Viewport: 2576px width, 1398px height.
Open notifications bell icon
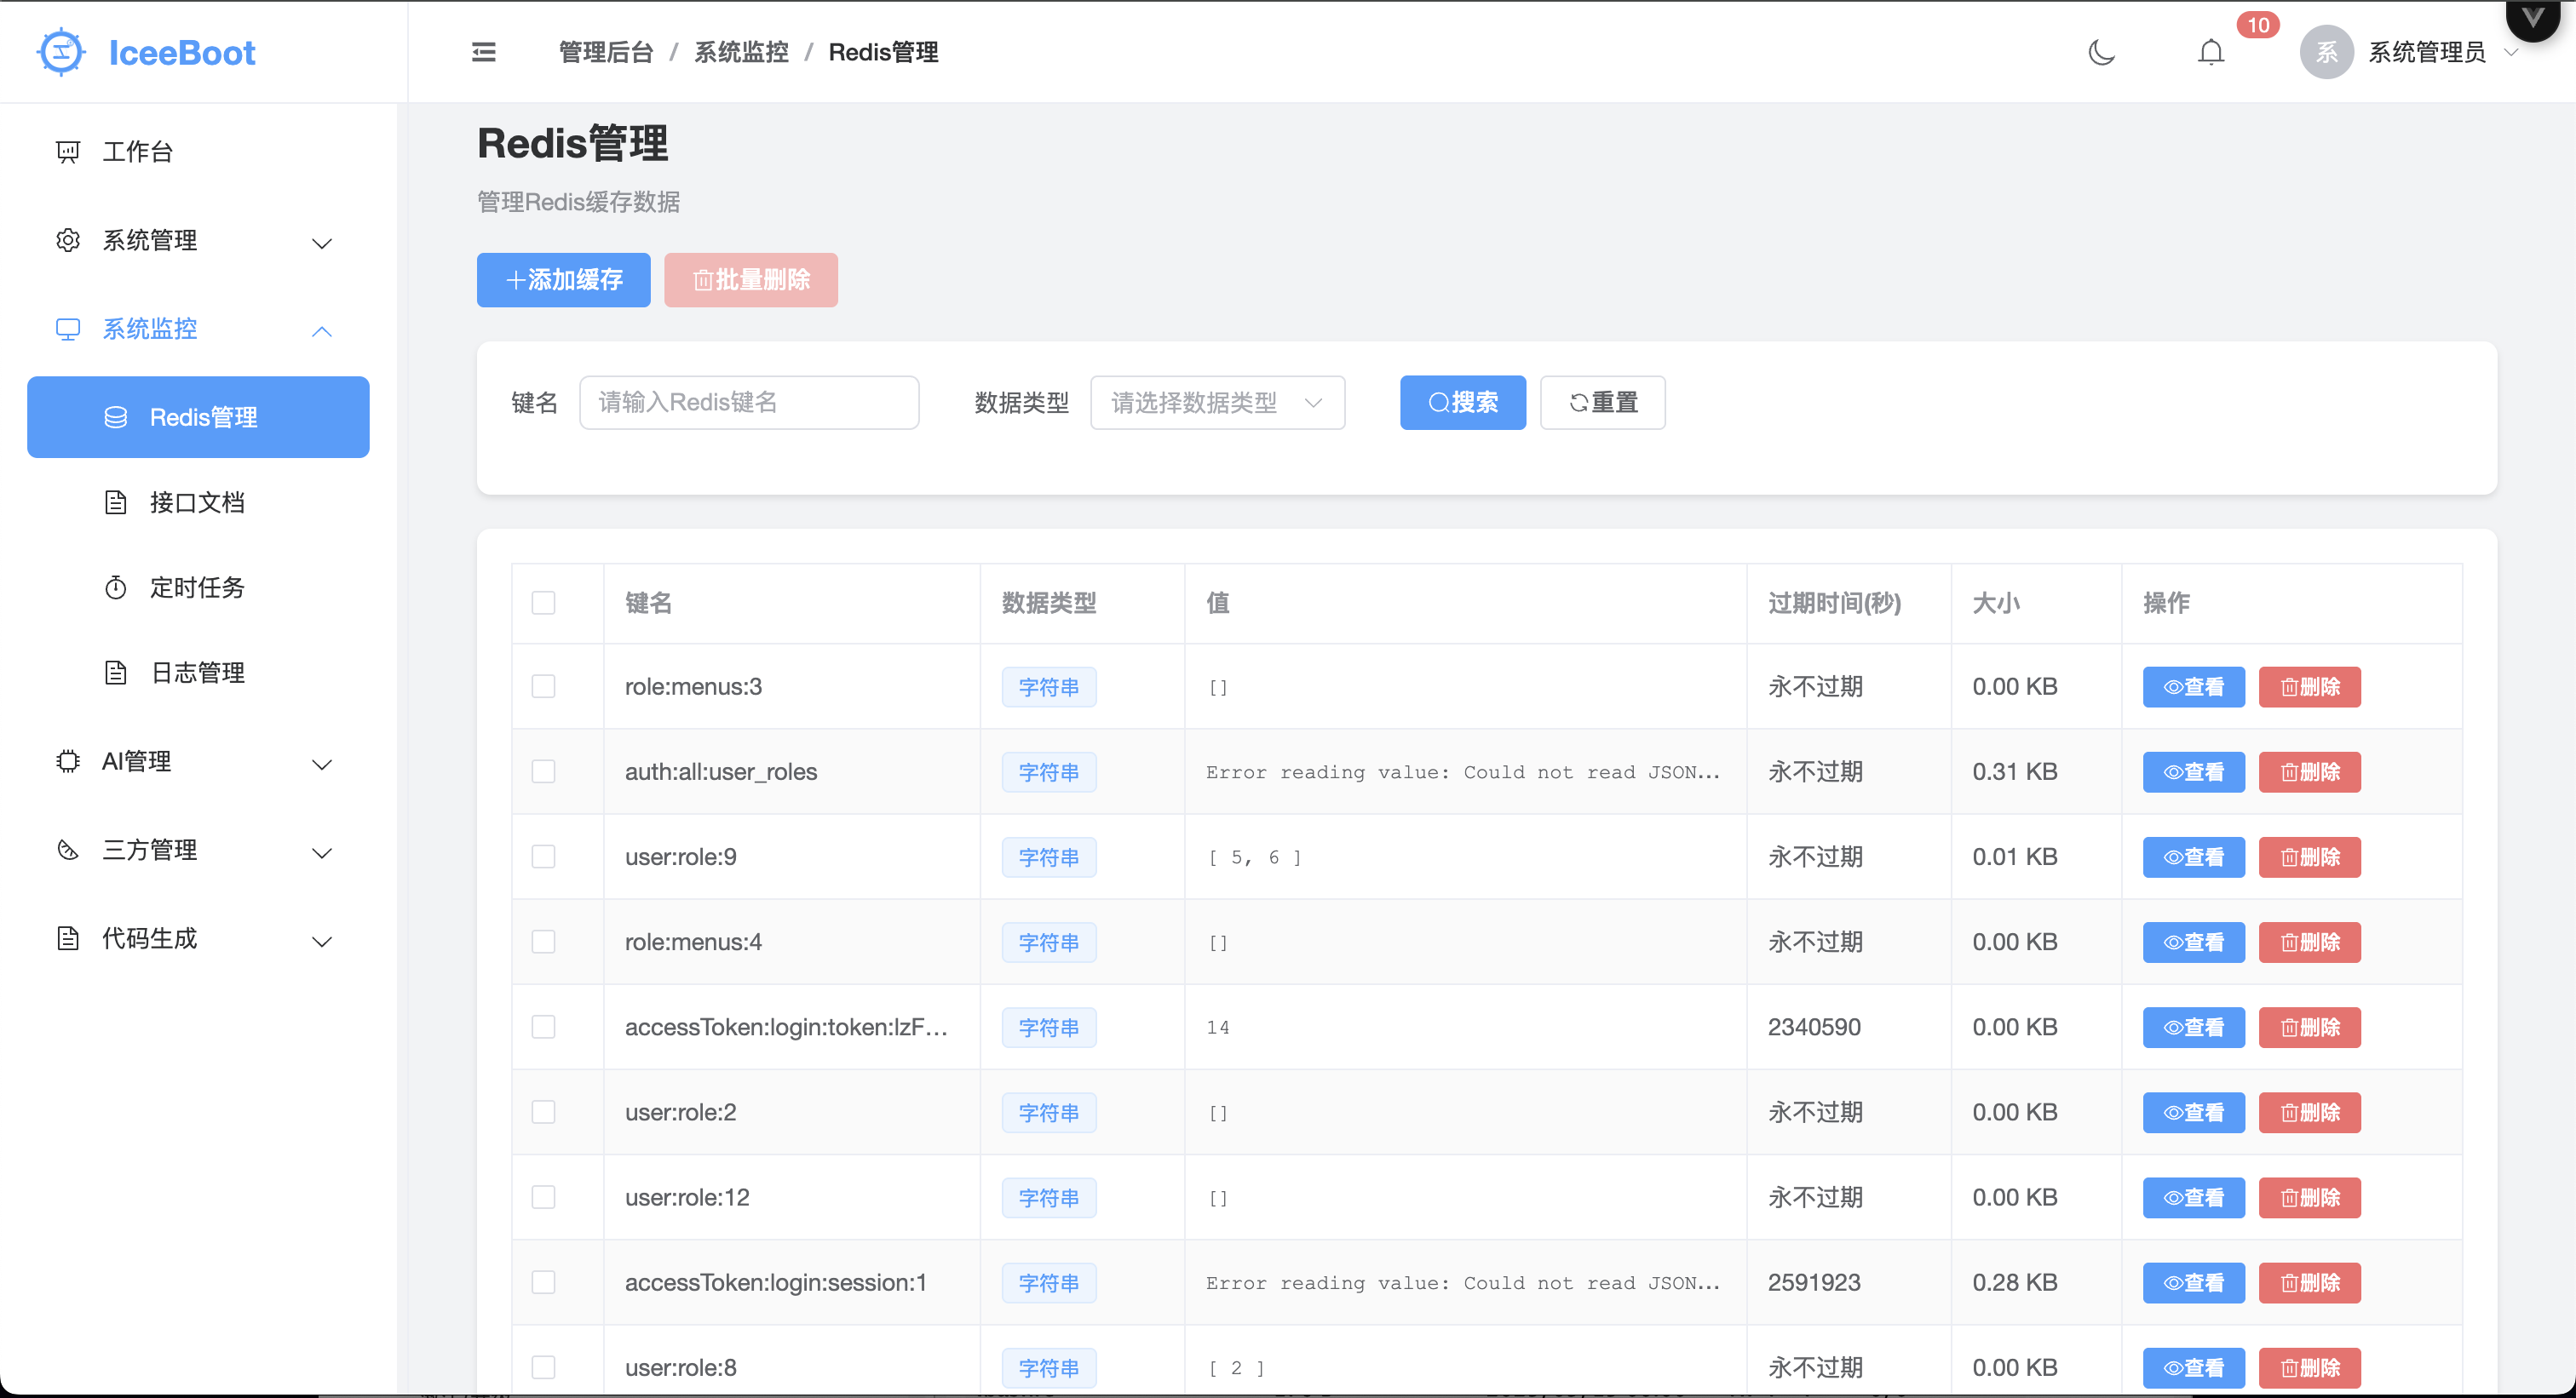tap(2211, 52)
